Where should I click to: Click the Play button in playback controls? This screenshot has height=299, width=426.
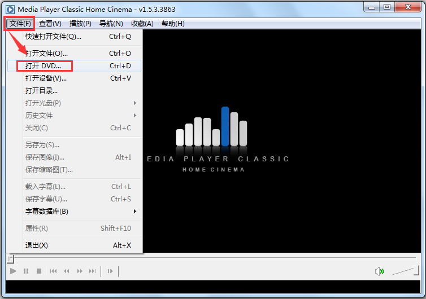tap(13, 271)
